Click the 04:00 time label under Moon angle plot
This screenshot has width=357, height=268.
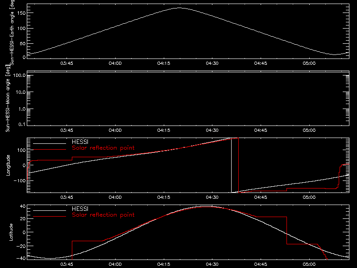tap(115, 130)
